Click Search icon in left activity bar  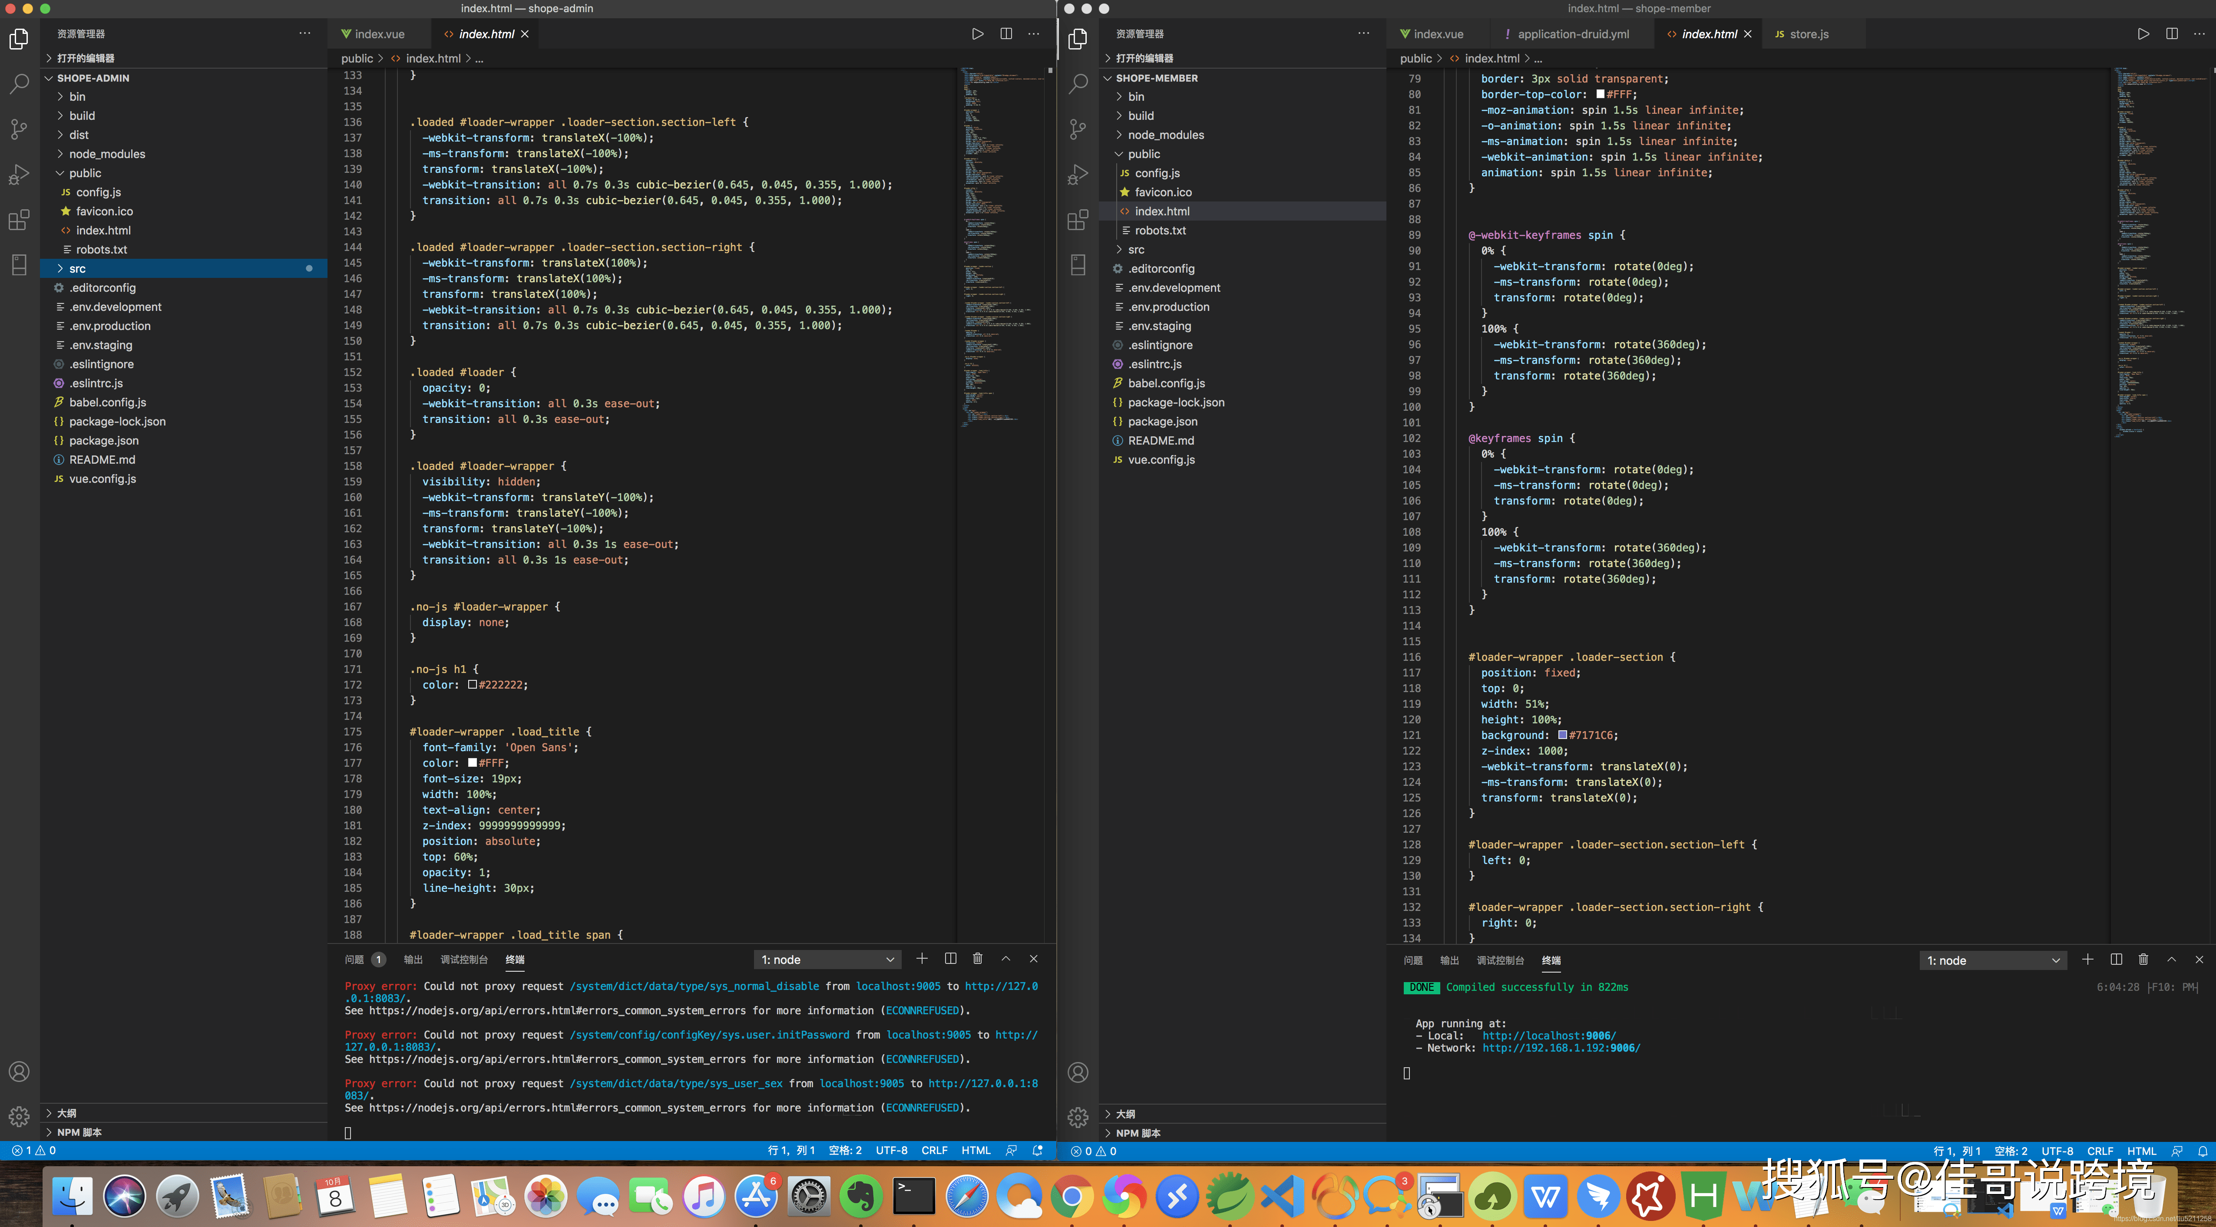[x=19, y=84]
